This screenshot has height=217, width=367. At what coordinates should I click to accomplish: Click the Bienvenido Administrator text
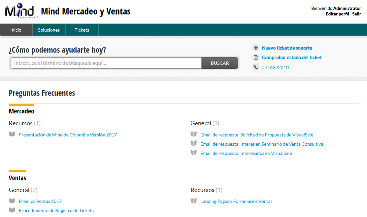[x=336, y=9]
